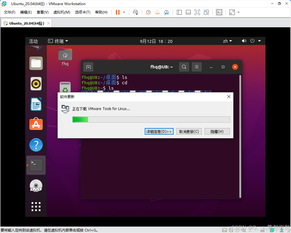
Task: Expand the 终端 application menu
Action: 58,41
